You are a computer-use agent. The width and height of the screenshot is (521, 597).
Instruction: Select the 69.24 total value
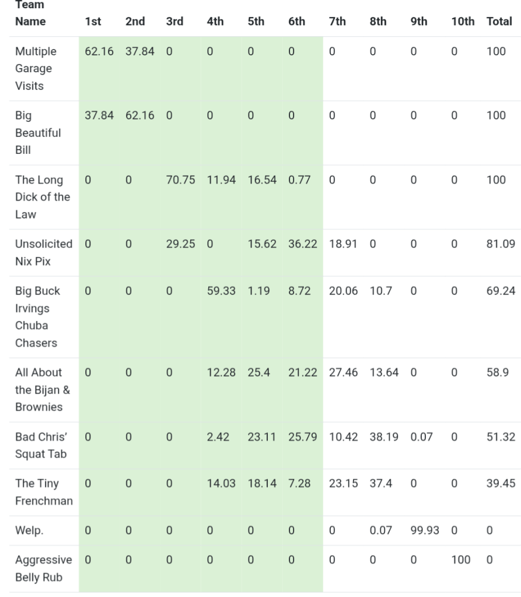click(x=501, y=290)
